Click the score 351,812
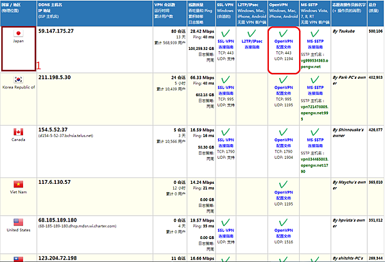 tap(375, 220)
